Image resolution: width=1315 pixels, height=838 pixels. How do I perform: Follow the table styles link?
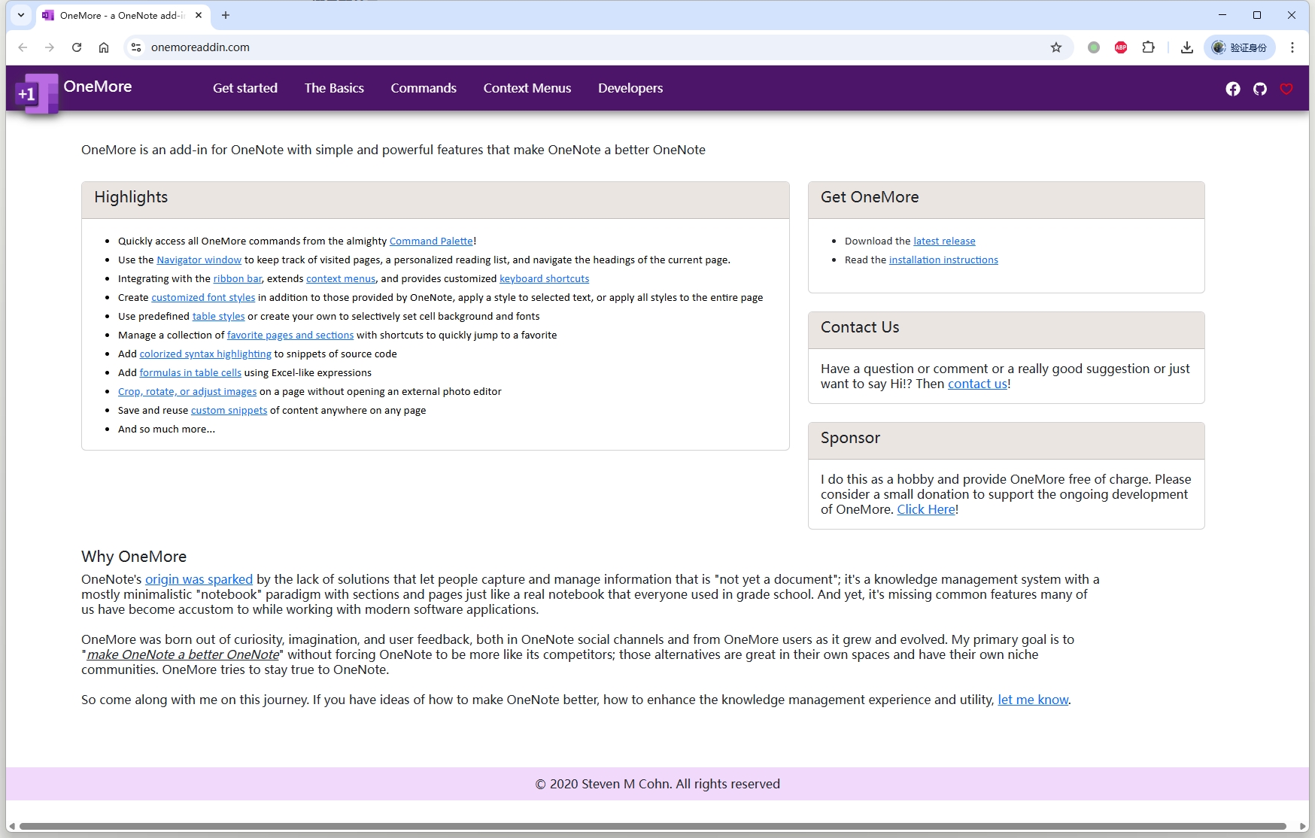coord(218,316)
